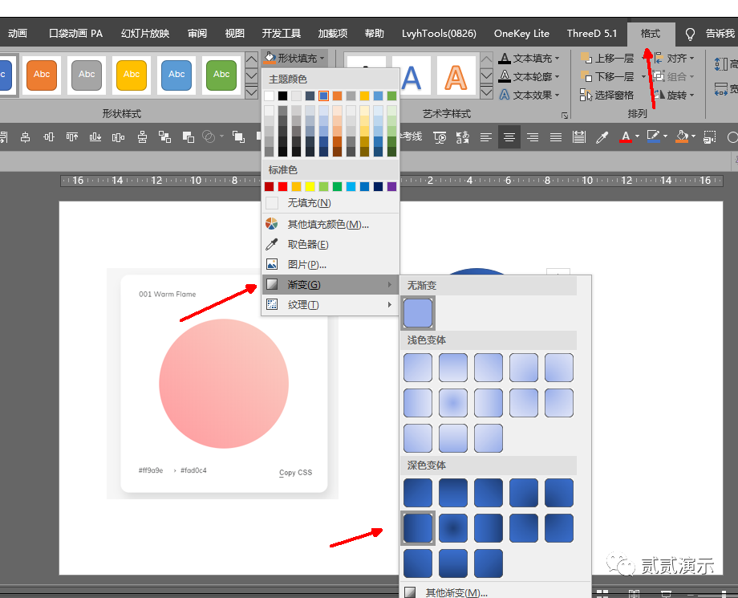Choose 取色器(E) from fill menu
The image size is (738, 598).
coord(330,244)
